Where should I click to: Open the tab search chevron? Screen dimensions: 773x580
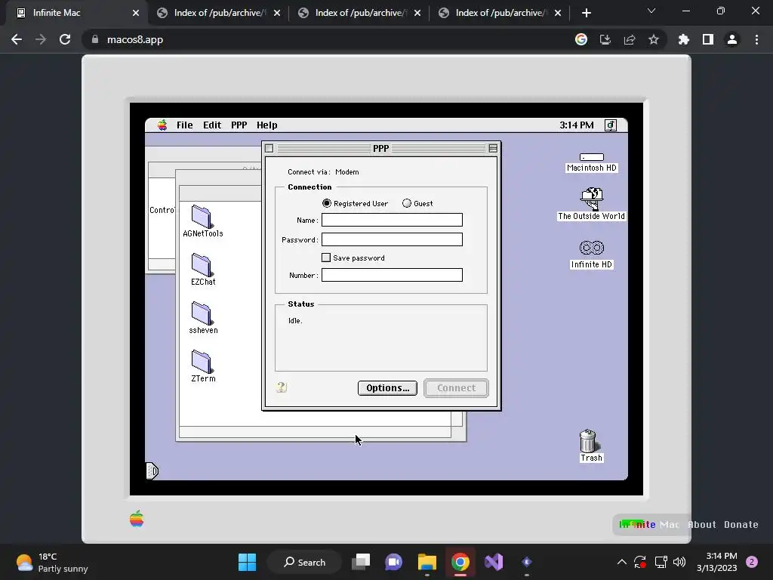651,11
